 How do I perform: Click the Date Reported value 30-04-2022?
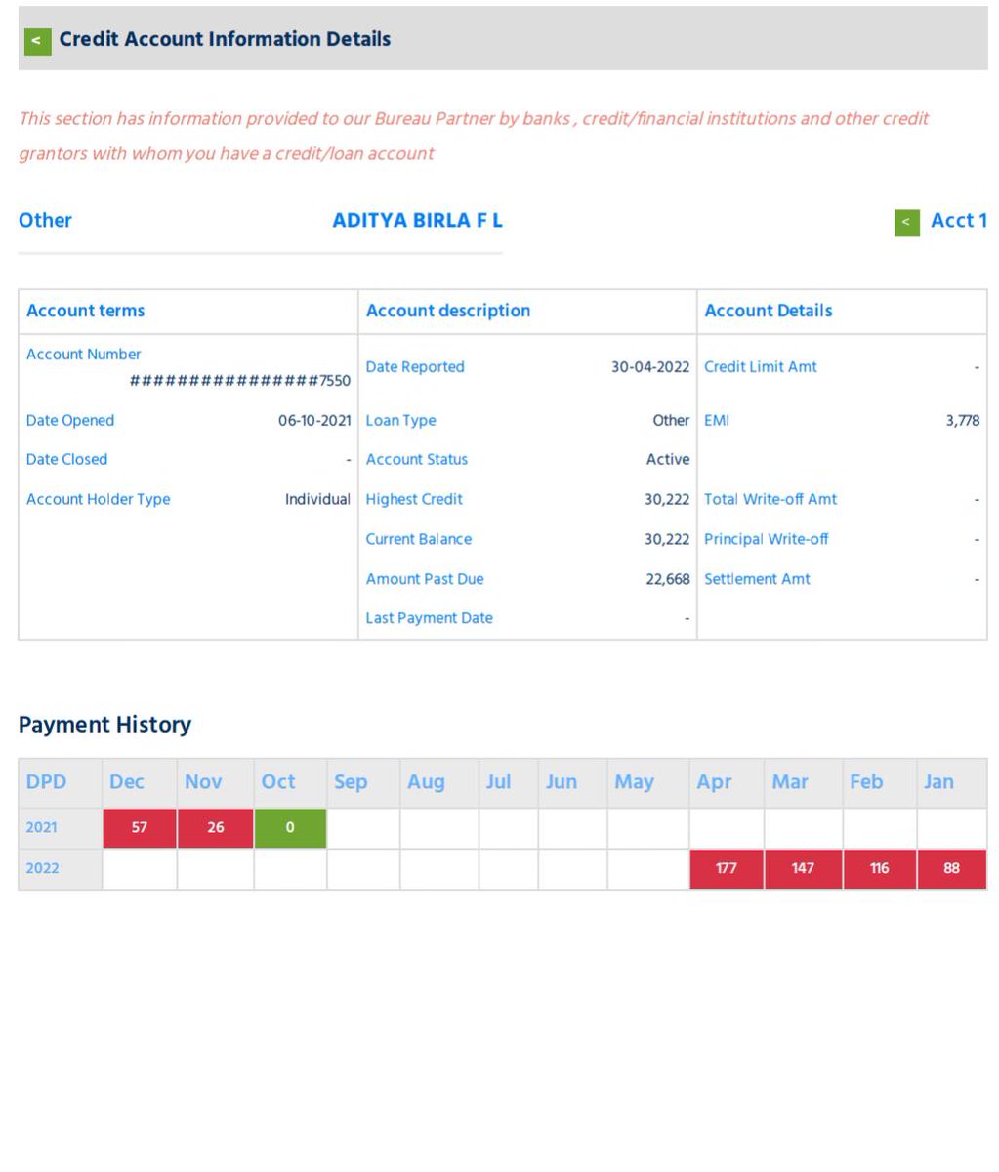point(650,367)
